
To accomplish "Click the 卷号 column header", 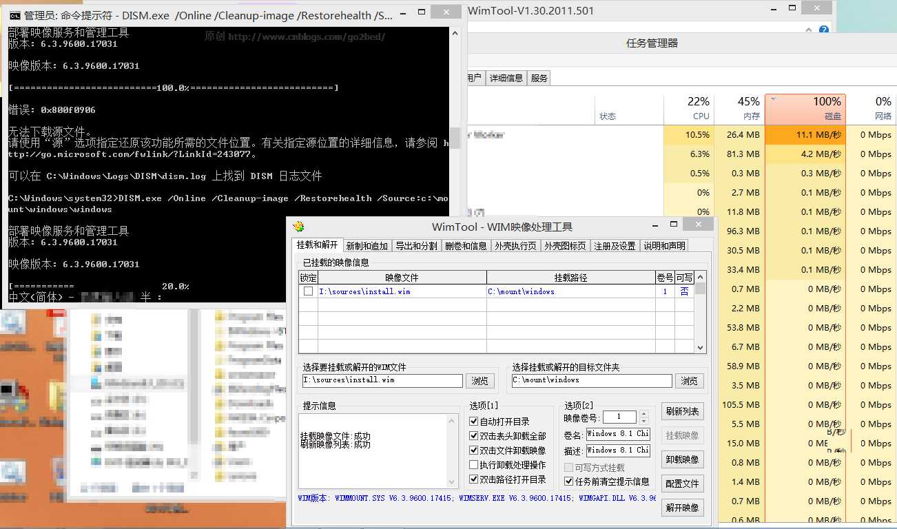I will (x=665, y=278).
